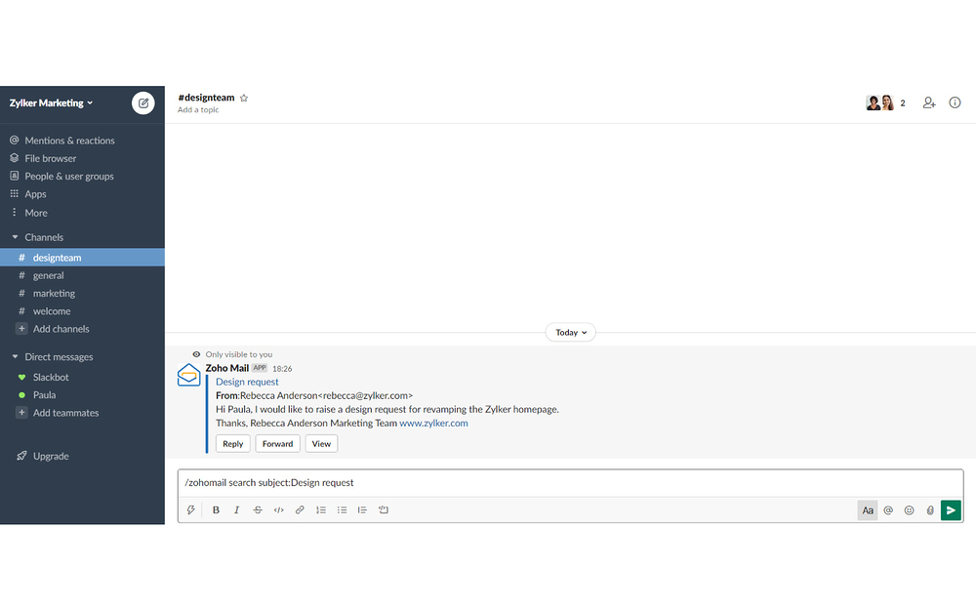The image size is (976, 610).
Task: Click the message input field
Action: (570, 483)
